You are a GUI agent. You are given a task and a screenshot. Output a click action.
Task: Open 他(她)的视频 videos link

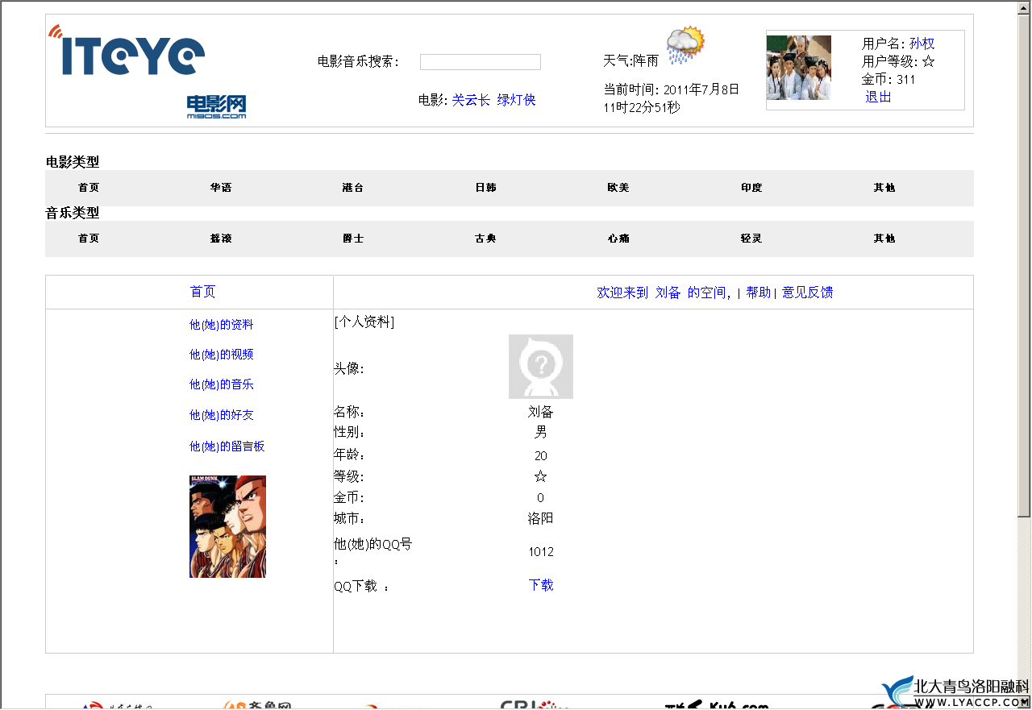[222, 355]
